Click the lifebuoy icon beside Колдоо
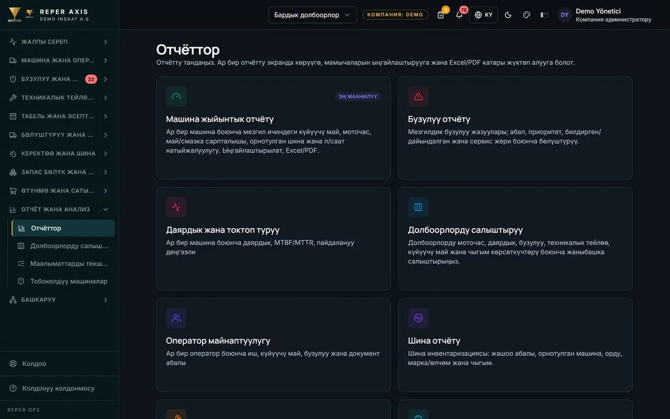The image size is (670, 419). pos(13,363)
